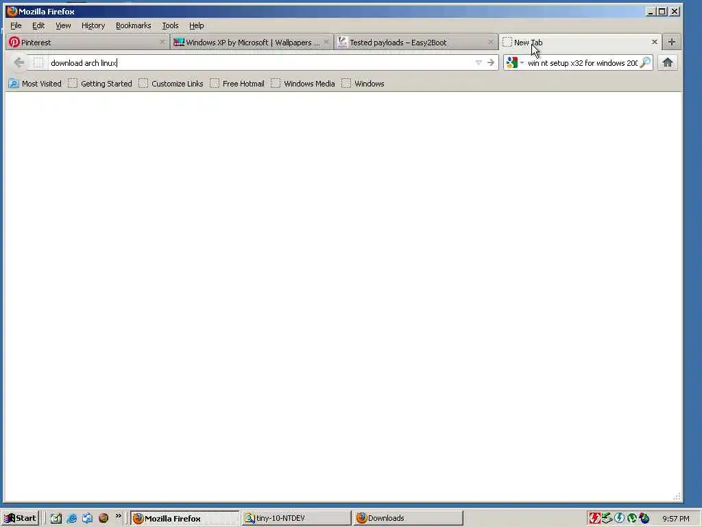Click the Back navigation arrow
702x527 pixels.
click(19, 62)
